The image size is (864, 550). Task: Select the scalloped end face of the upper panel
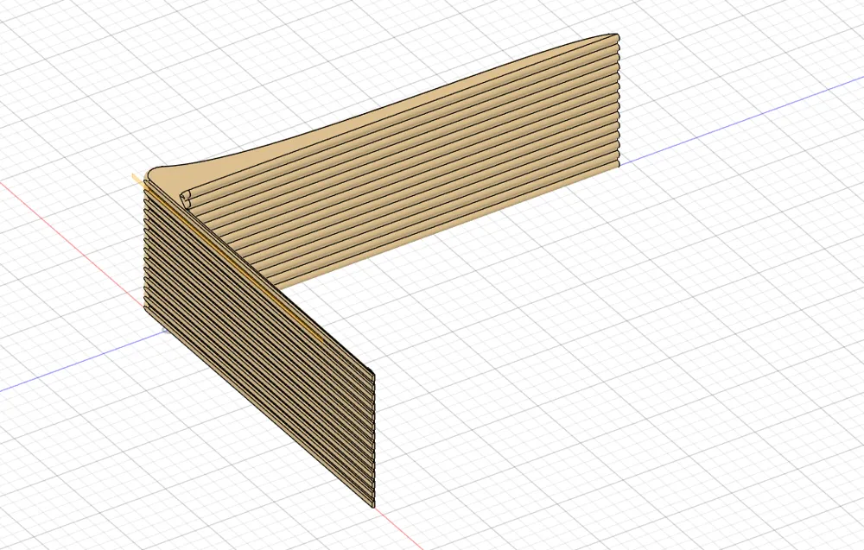[619, 100]
